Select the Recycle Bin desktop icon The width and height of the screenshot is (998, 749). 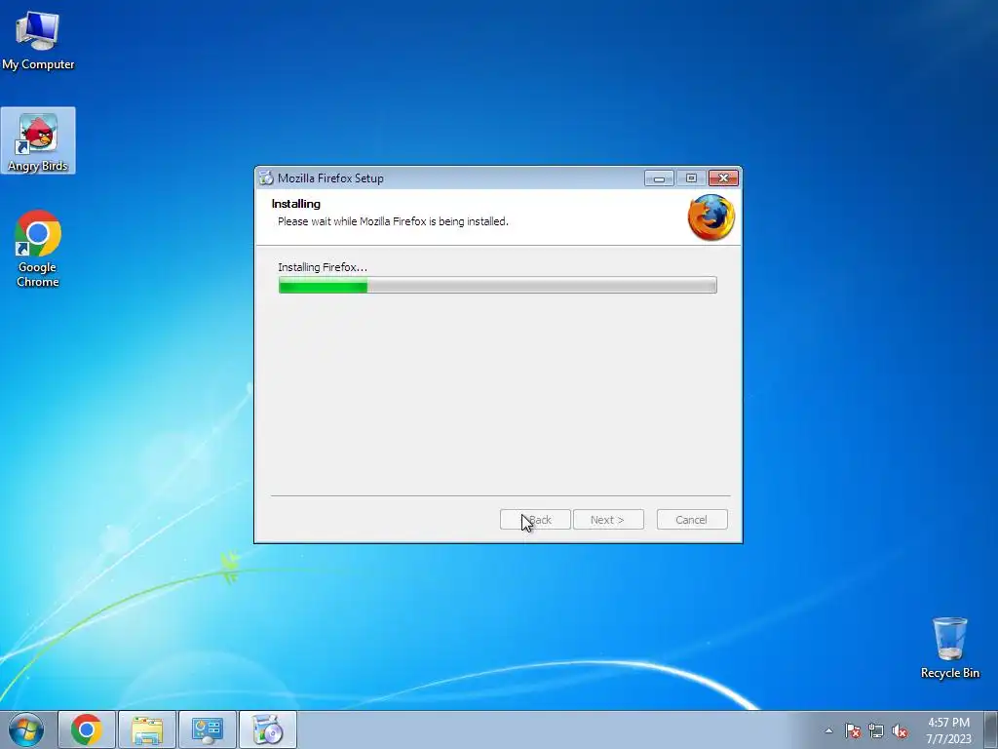[949, 648]
